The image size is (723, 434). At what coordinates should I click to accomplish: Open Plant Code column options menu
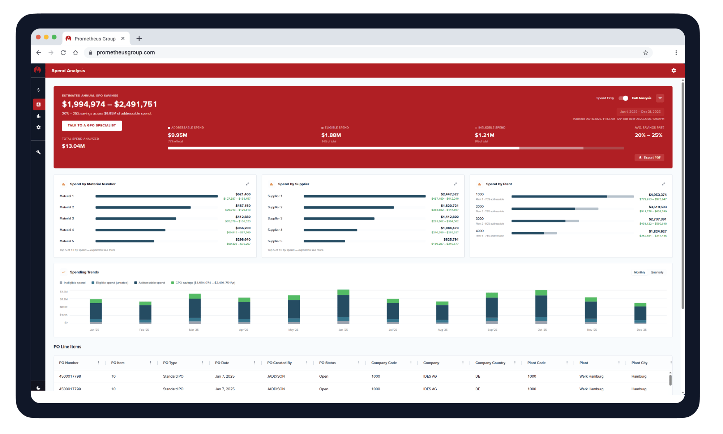[x=567, y=363]
